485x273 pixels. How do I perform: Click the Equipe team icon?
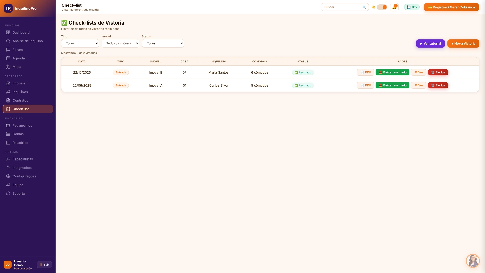8,185
